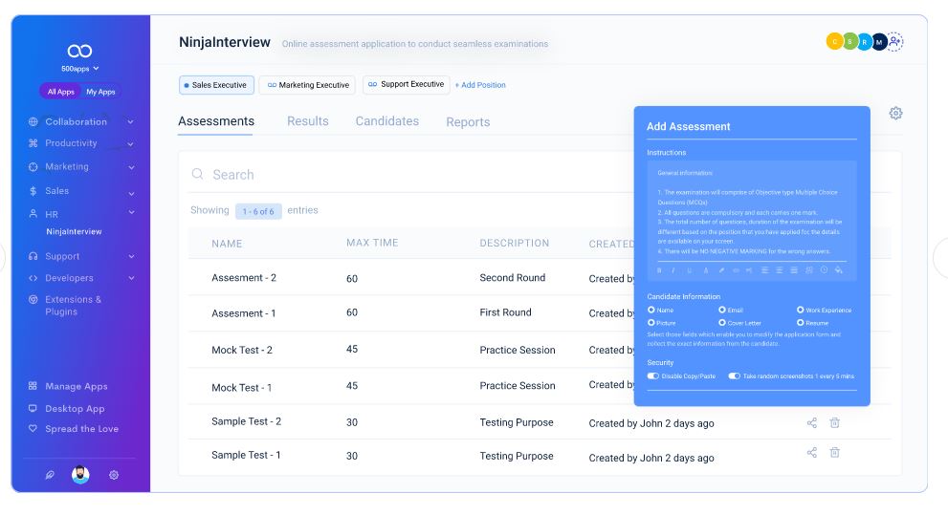Open sidebar settings gear icon

point(114,475)
